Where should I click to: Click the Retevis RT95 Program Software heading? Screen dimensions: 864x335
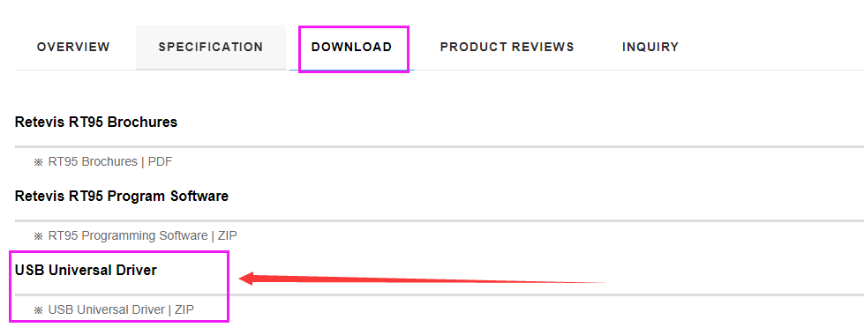coord(122,196)
